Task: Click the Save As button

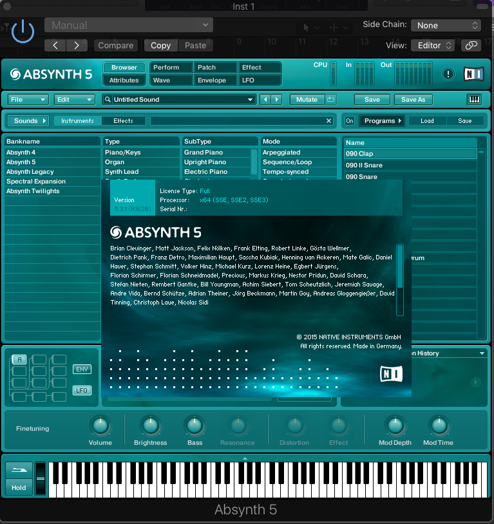Action: [x=413, y=100]
